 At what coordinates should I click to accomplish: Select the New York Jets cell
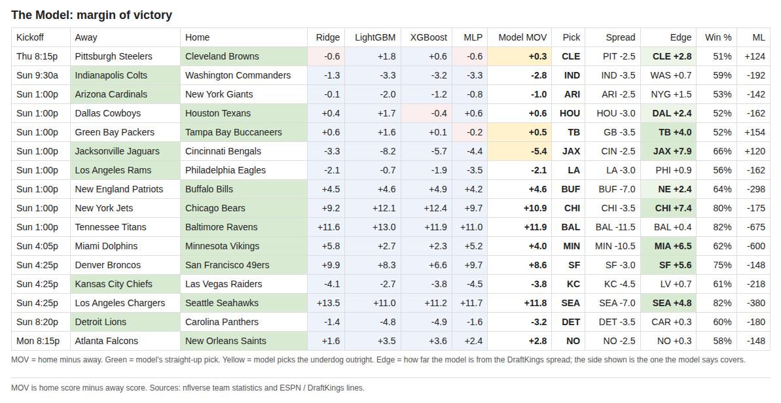pos(125,208)
